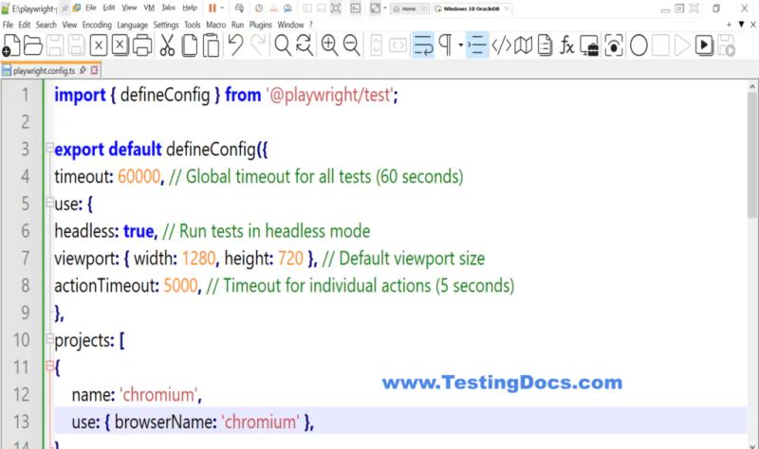Click VMware manage snapshots icon
Screen dimensions: 759x449
point(287,9)
